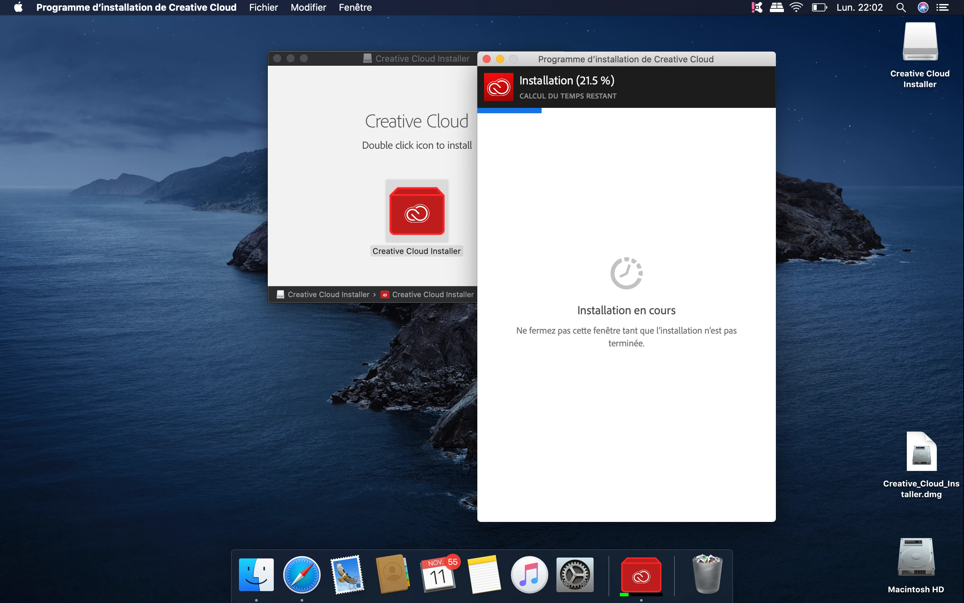Open the Apple menu
The image size is (964, 603).
(x=18, y=8)
